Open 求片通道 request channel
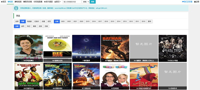200x90 pixels. [x=48, y=2]
